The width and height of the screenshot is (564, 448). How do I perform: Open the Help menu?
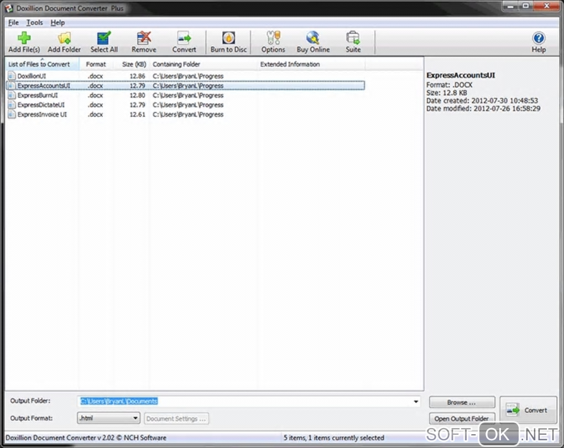click(58, 23)
